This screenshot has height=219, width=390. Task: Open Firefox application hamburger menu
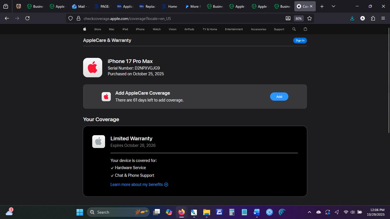coord(383,18)
